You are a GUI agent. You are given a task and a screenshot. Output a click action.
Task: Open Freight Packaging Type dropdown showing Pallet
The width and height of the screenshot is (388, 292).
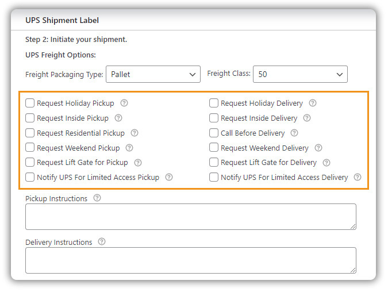(x=153, y=74)
